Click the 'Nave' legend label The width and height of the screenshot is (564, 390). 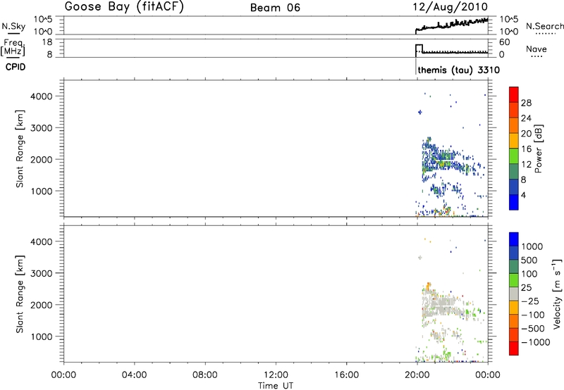point(537,49)
